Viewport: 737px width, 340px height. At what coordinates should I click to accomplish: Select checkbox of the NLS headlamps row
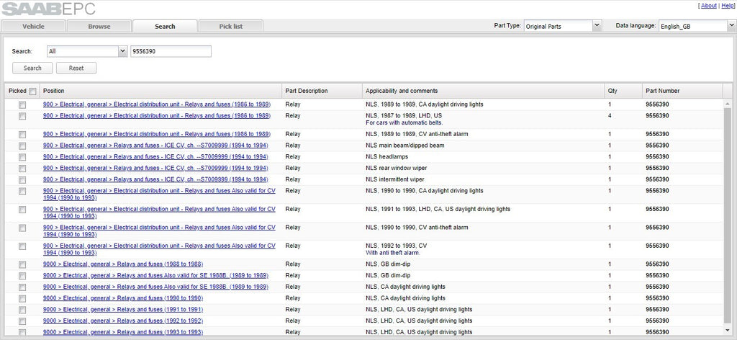(22, 157)
